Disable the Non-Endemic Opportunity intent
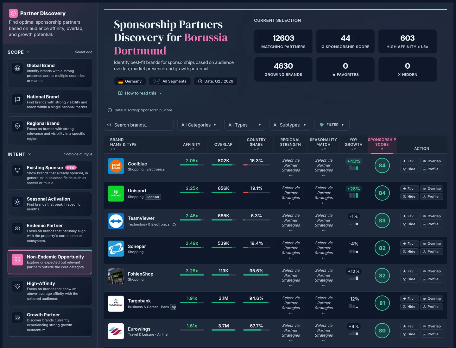 pos(50,262)
